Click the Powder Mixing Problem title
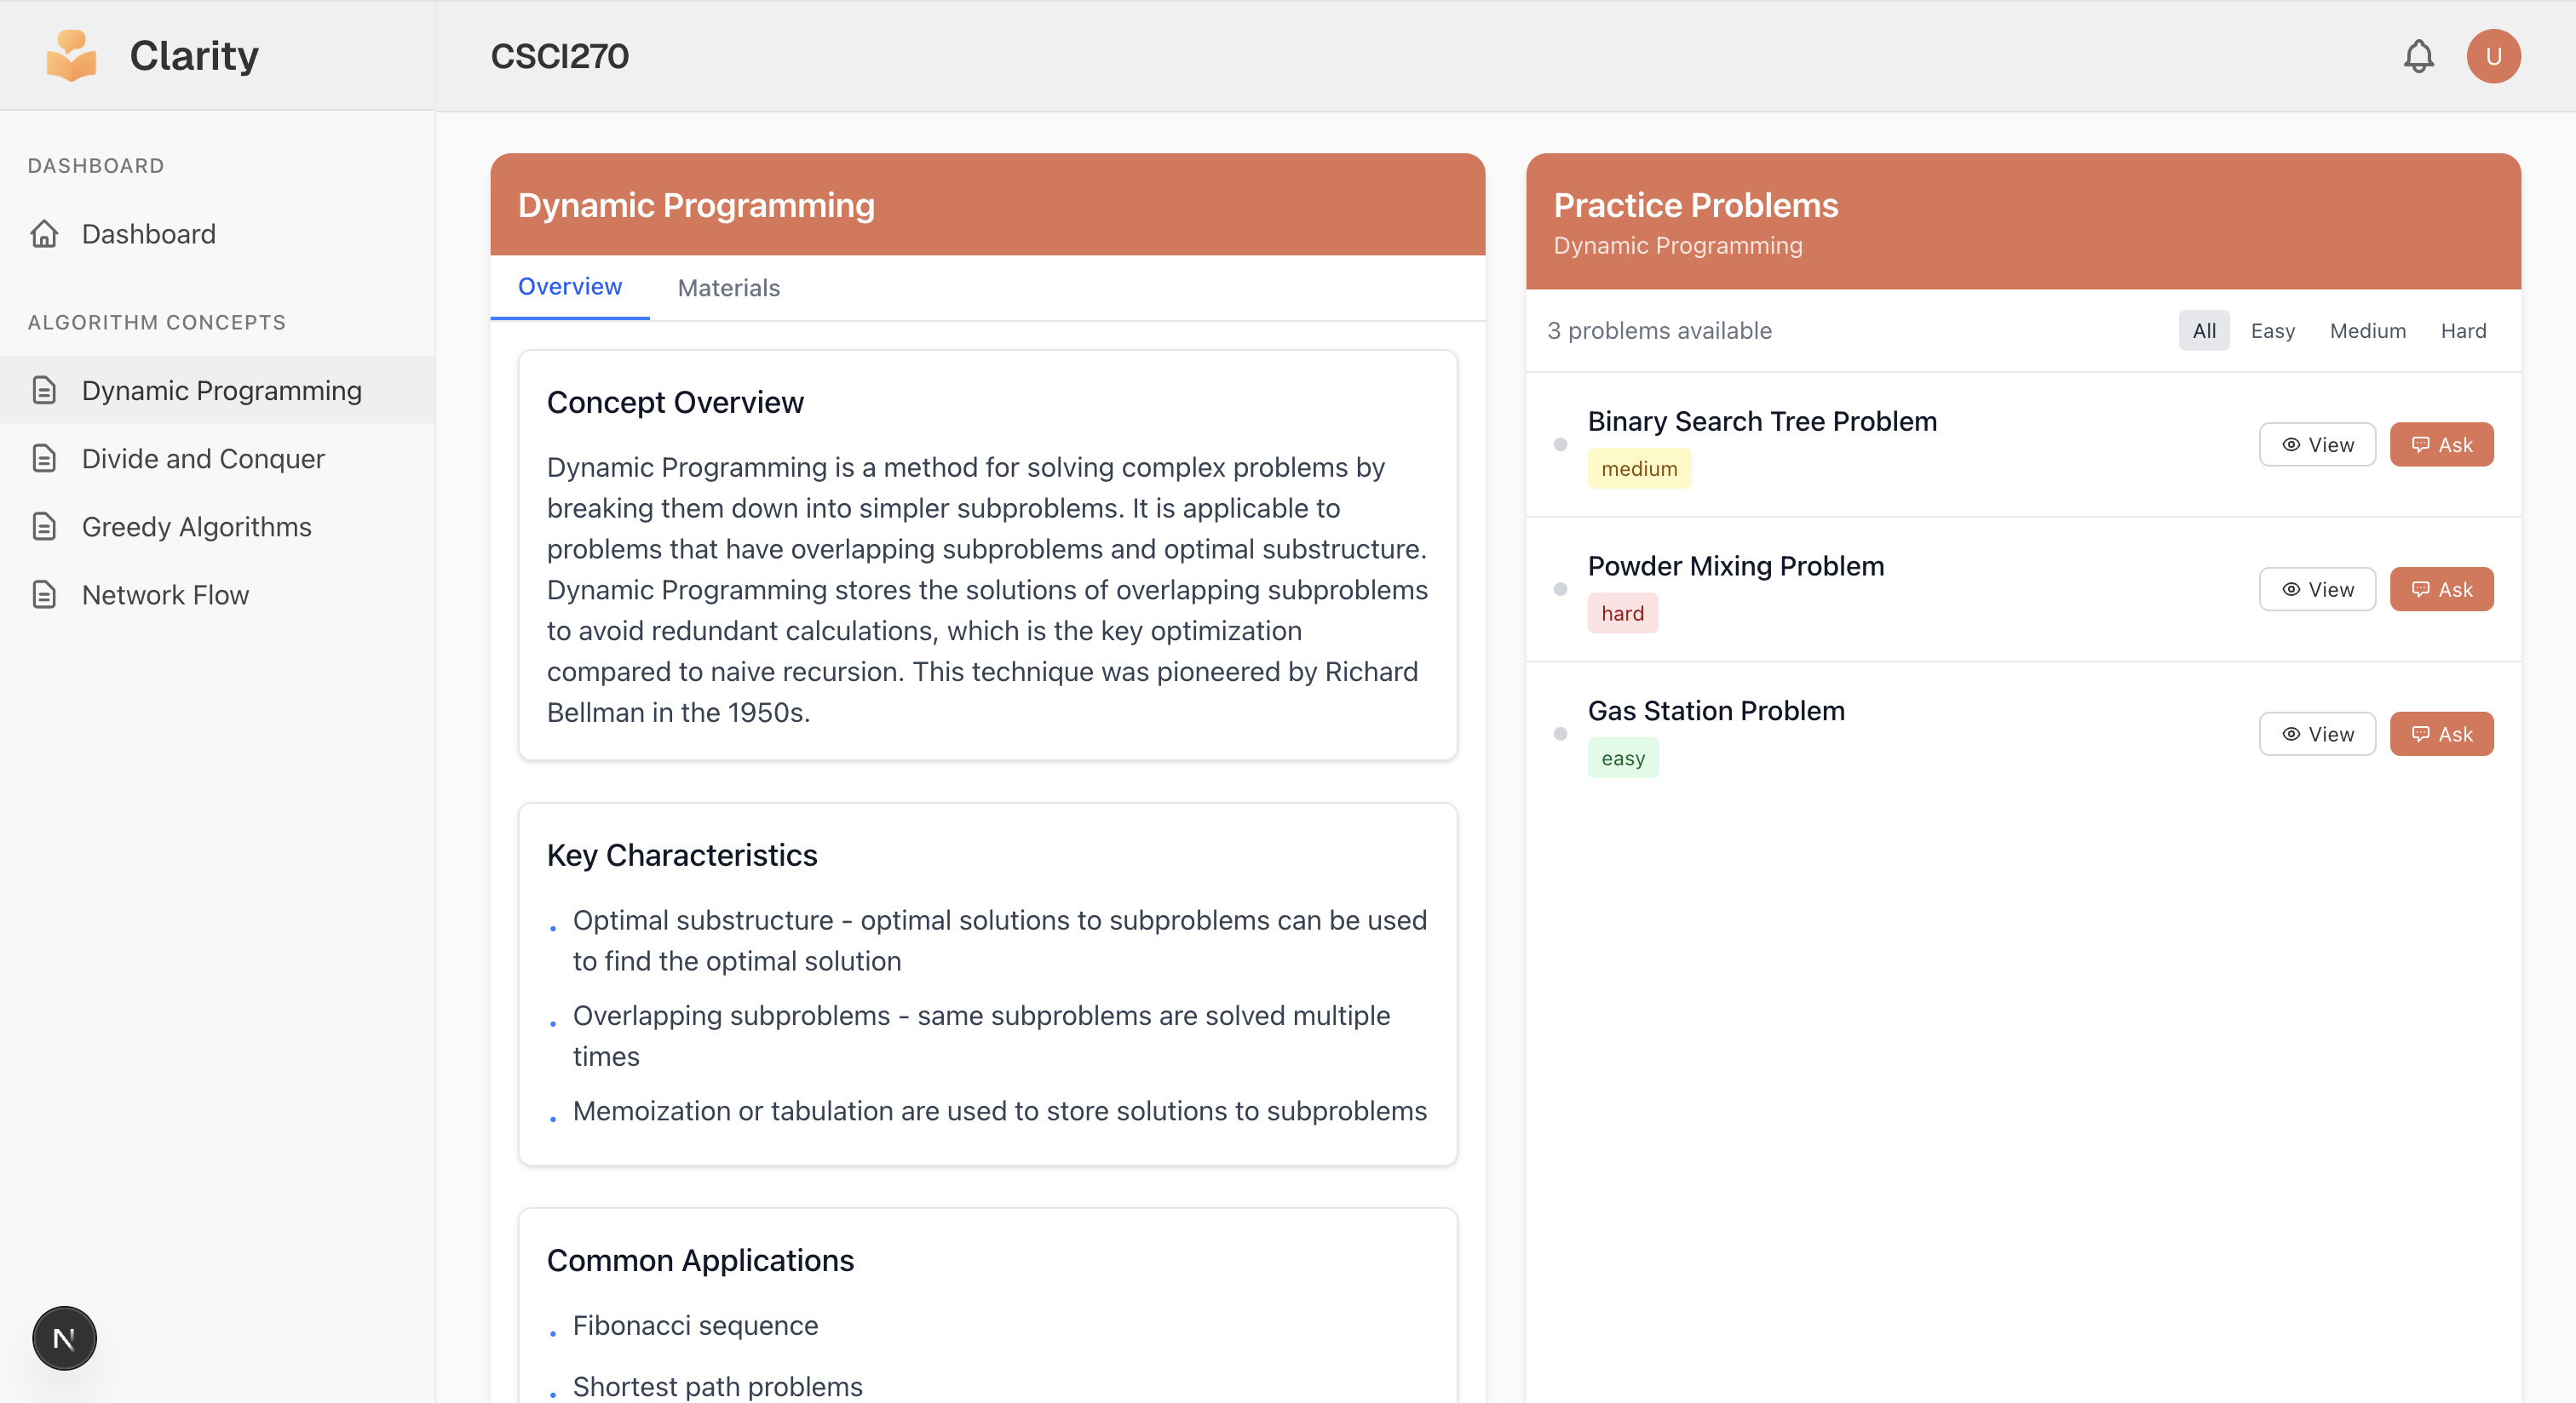 coord(1735,565)
